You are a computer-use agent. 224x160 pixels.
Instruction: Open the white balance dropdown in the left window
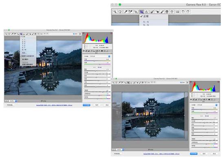100,56
